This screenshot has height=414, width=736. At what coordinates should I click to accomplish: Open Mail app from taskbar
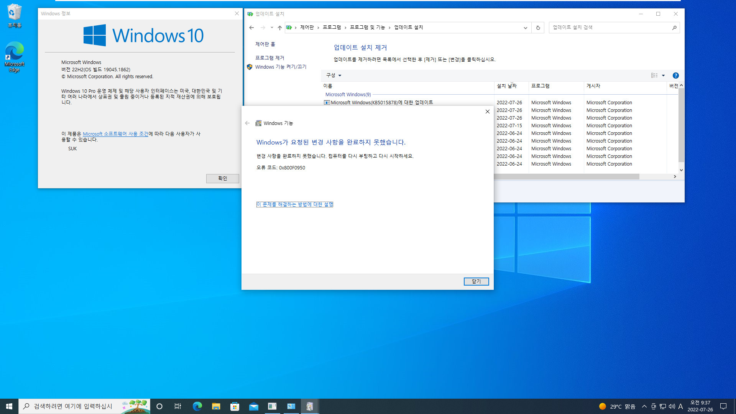pyautogui.click(x=253, y=406)
